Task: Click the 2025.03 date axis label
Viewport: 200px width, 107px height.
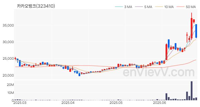Action: (x=19, y=103)
